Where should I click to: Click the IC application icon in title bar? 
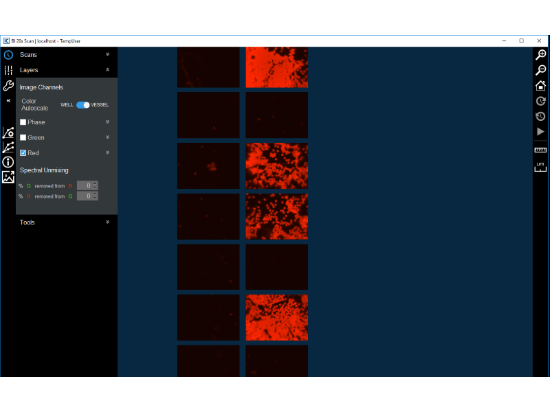tap(6, 41)
